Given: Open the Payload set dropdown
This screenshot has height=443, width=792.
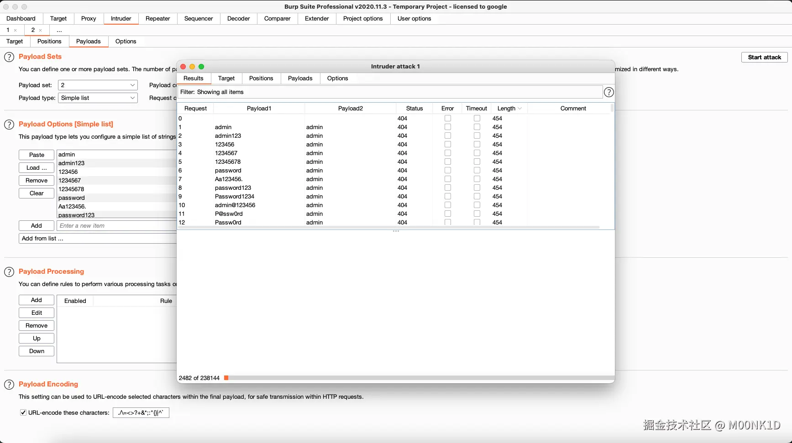Looking at the screenshot, I should point(98,85).
